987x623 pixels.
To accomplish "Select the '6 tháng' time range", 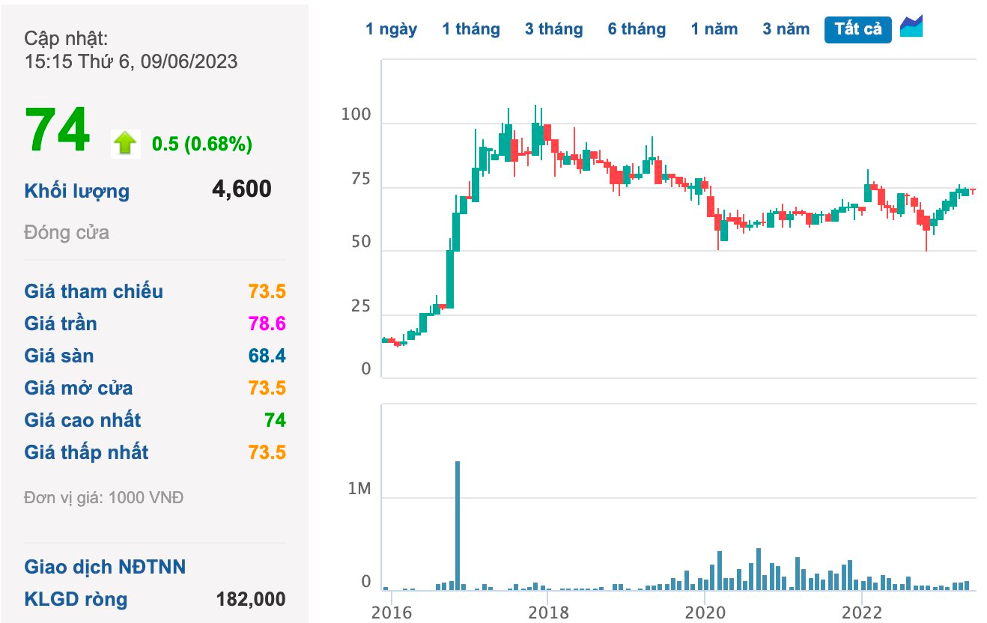I will click(637, 29).
